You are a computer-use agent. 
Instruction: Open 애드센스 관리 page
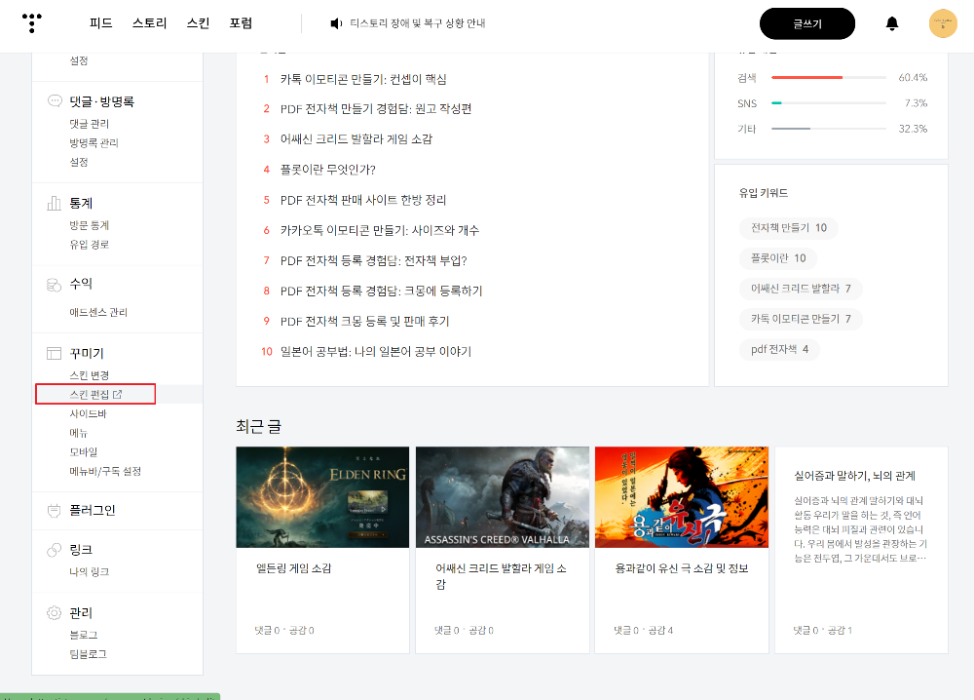click(98, 312)
